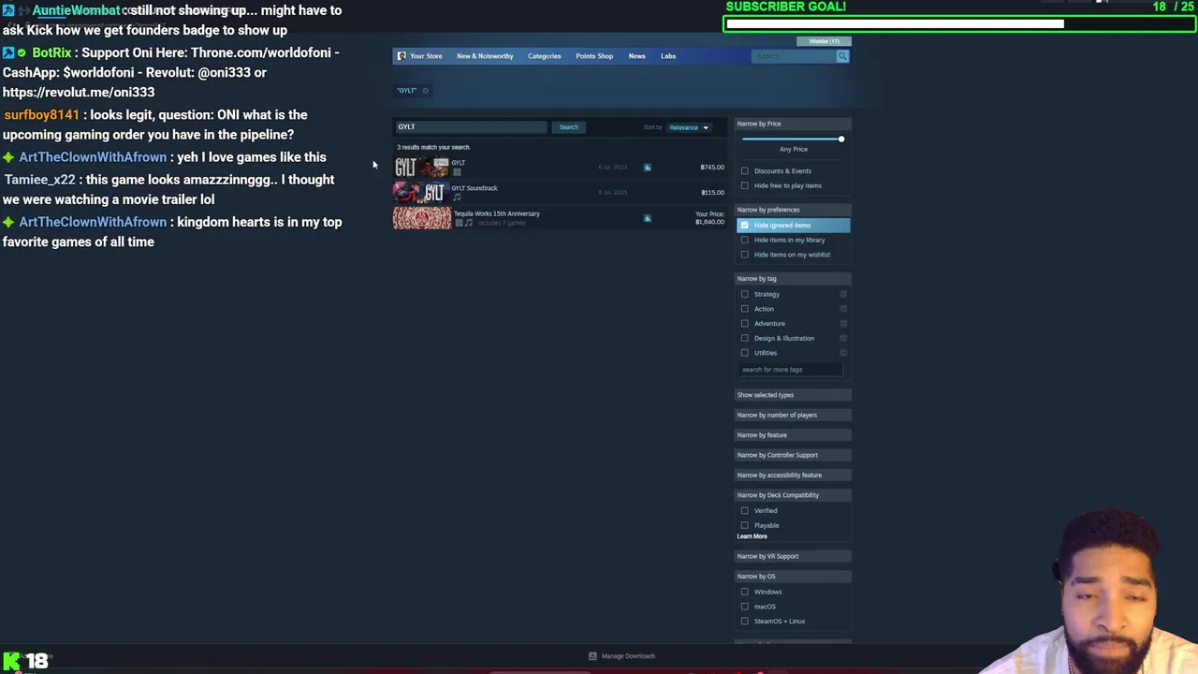Expand Narrow by Controller Support

793,455
